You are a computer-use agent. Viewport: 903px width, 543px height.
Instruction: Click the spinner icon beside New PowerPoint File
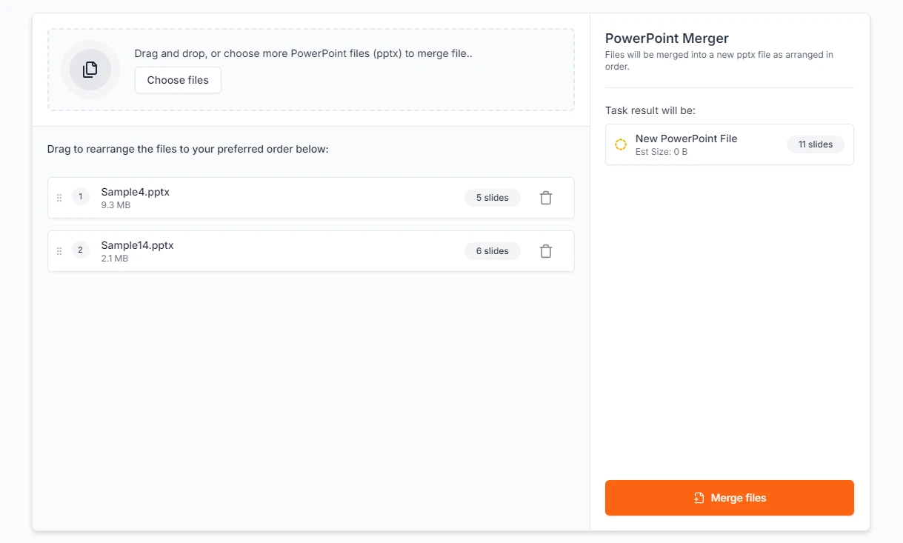click(x=621, y=144)
